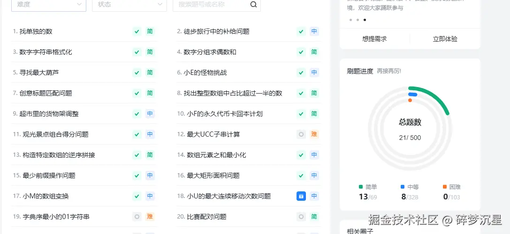This screenshot has height=234, width=510.
Task: Click the blue status icon for 小U的最大连续移动次数问题
Action: pos(301,197)
